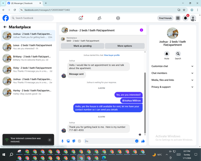Open View buyer profile link

click(112, 55)
